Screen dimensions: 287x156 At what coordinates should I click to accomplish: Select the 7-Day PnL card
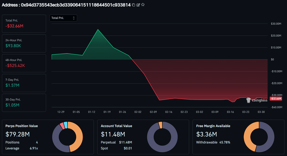(24, 83)
